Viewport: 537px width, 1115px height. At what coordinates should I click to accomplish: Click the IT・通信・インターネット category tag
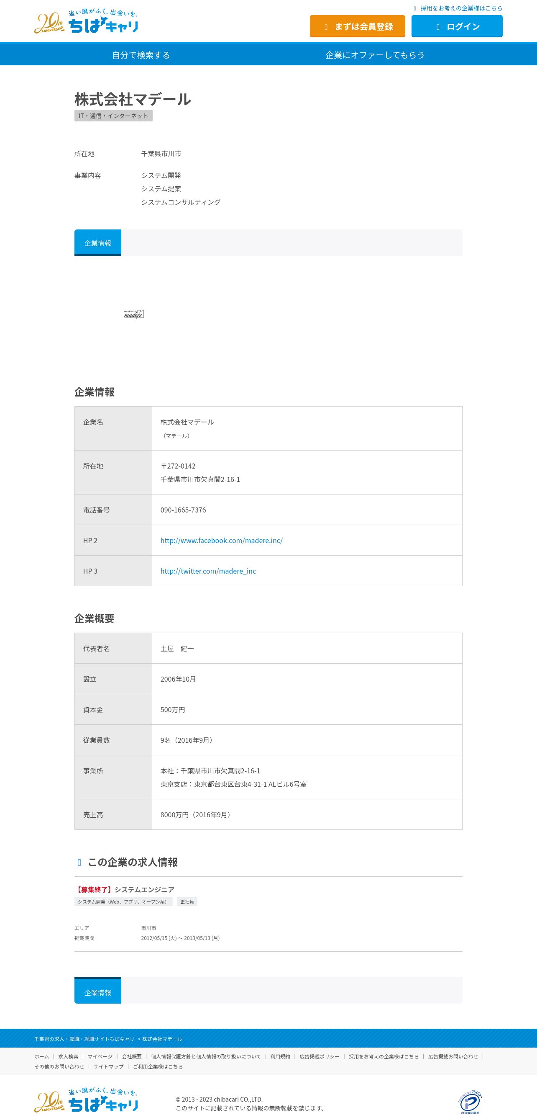coord(113,116)
